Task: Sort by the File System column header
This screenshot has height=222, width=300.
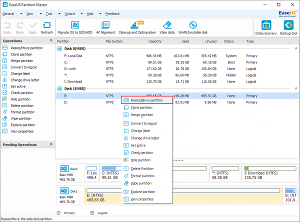Action: (x=120, y=41)
